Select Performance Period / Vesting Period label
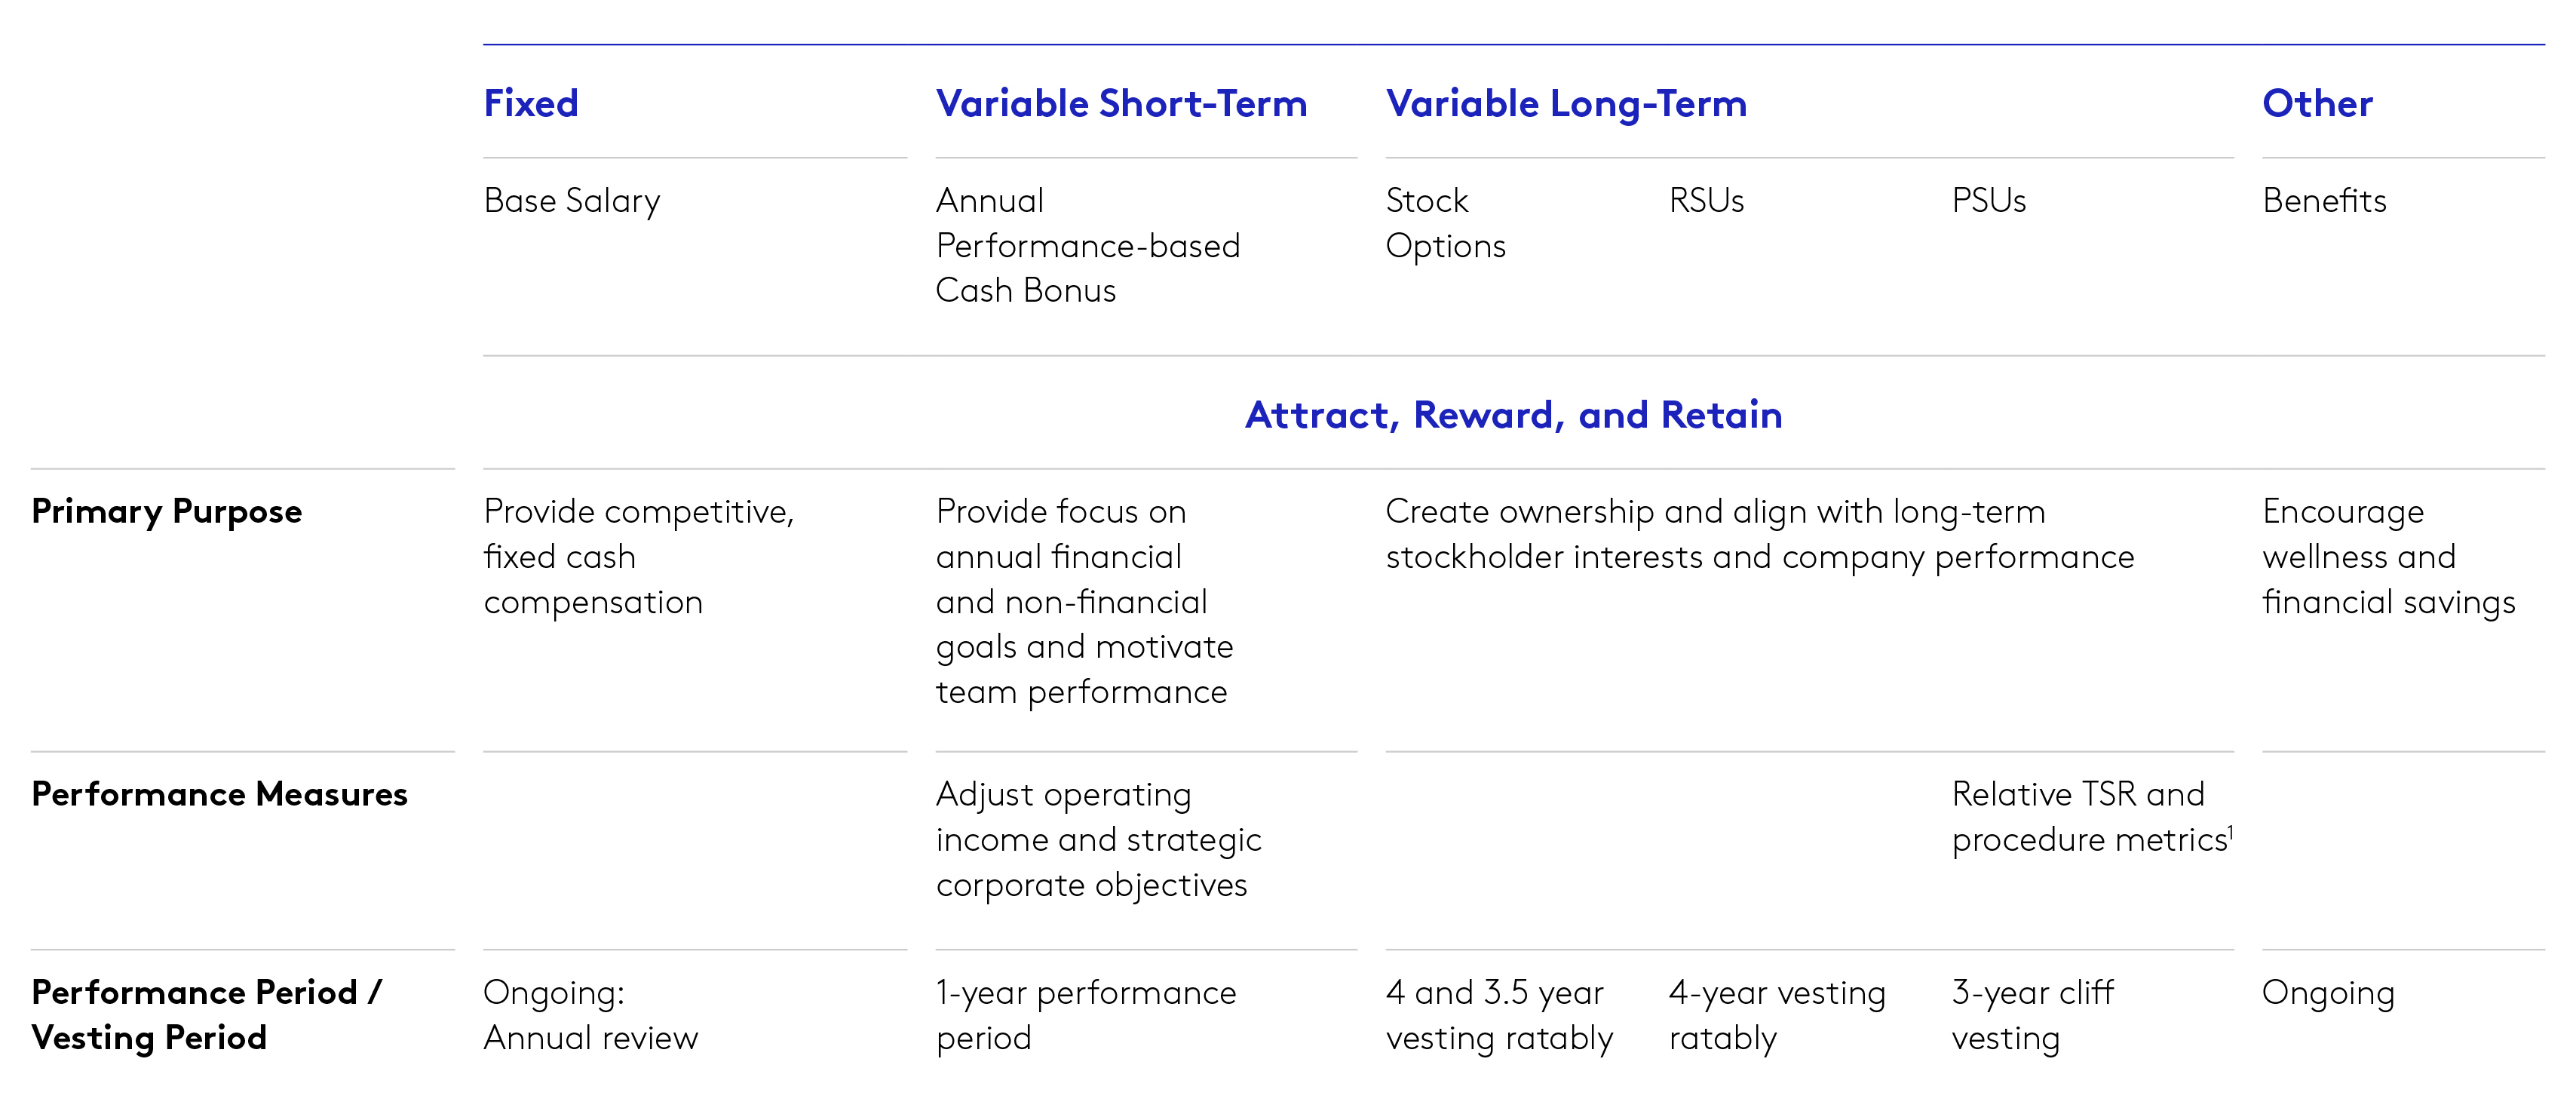 pos(205,1015)
